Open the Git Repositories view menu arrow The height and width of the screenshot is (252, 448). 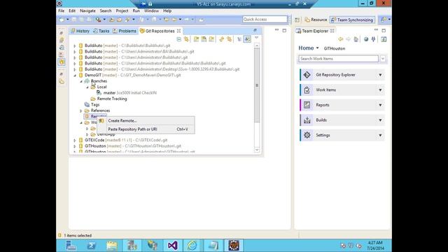256,38
